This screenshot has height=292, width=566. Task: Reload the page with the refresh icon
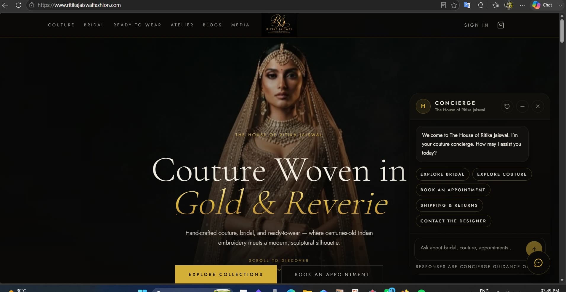coord(18,5)
